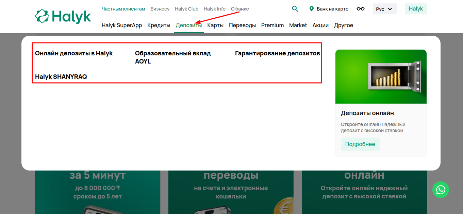Expand the Рус language dropdown
The height and width of the screenshot is (214, 463).
pyautogui.click(x=384, y=9)
